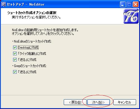Abort setup with the キャンセル button
The width and height of the screenshot is (140, 109).
pyautogui.click(x=125, y=102)
